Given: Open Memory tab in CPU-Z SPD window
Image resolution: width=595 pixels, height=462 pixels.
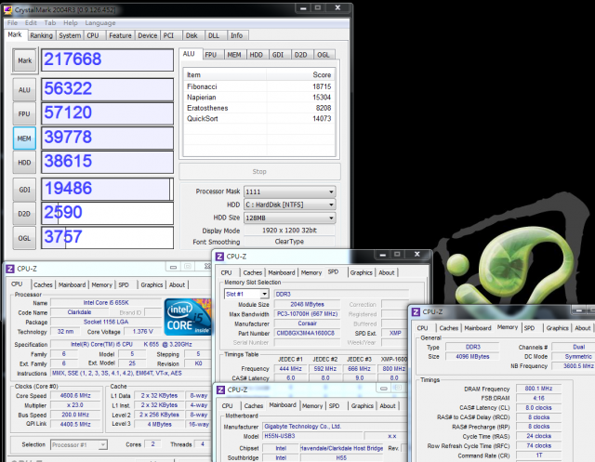Looking at the screenshot, I should click(311, 272).
